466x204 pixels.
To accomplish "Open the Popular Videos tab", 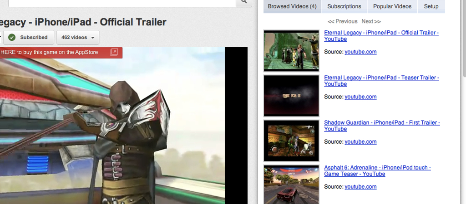I will 392,6.
